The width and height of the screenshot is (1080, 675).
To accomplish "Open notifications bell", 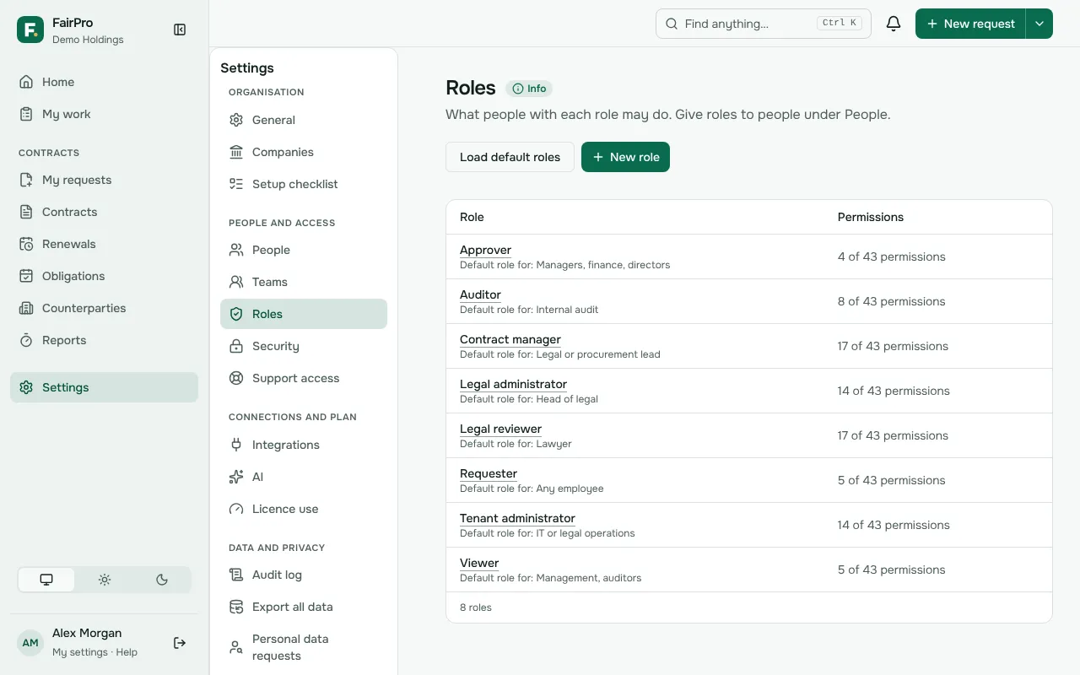I will pyautogui.click(x=894, y=24).
